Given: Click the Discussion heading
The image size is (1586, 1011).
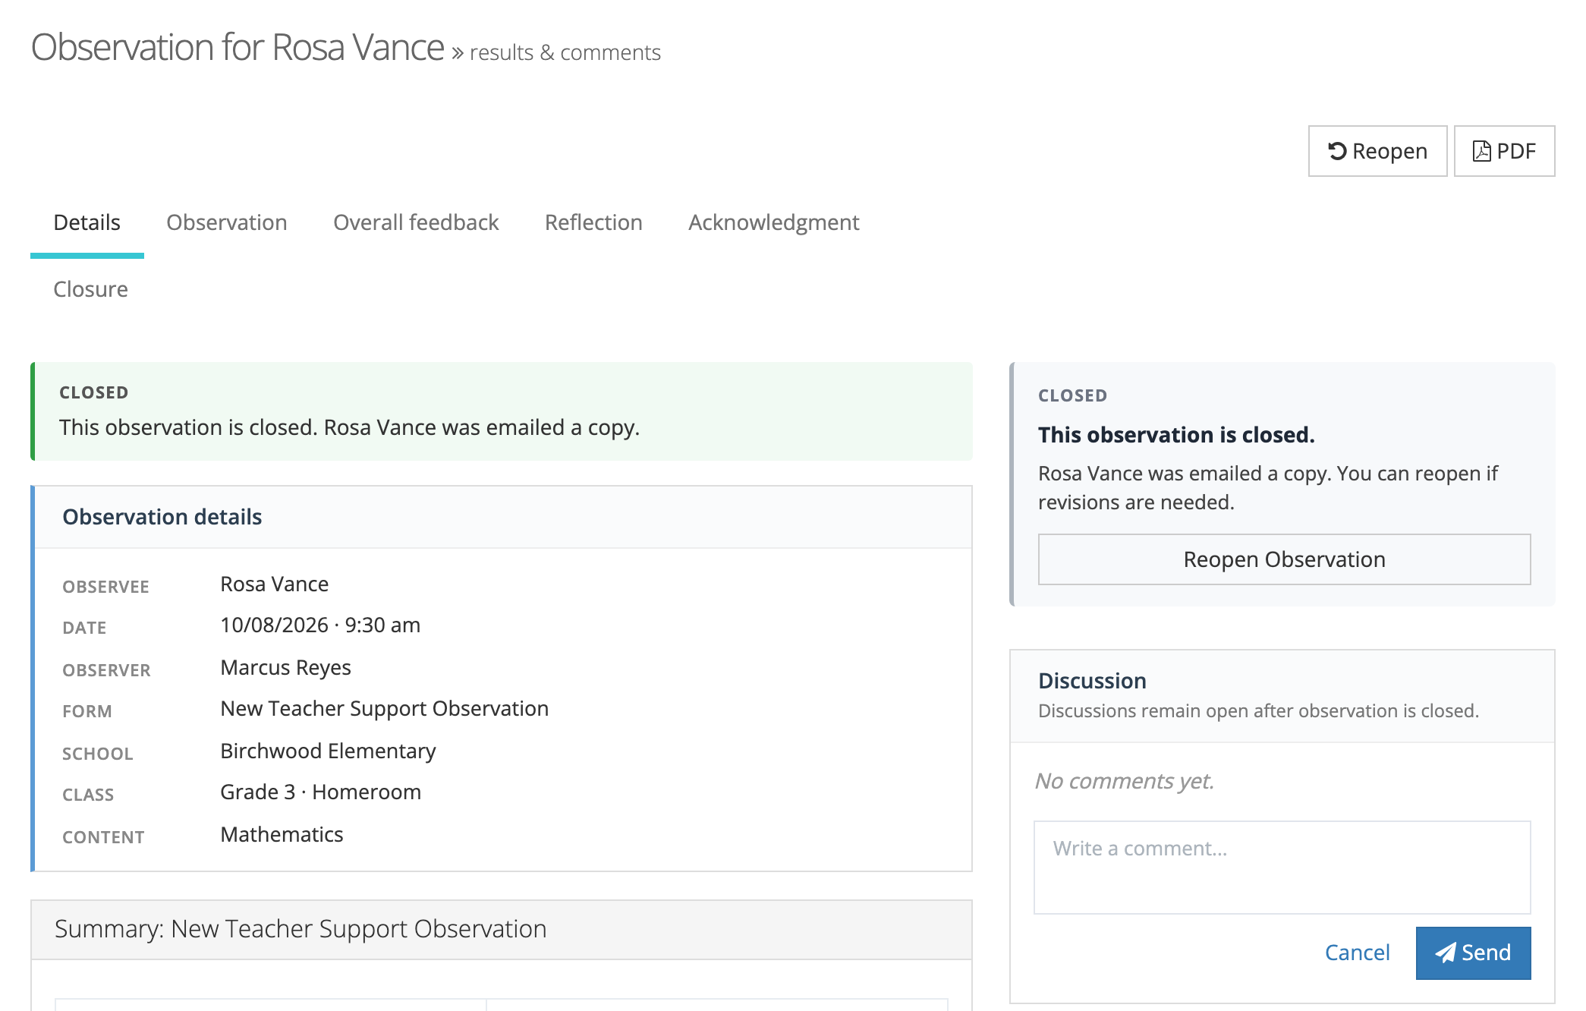Looking at the screenshot, I should point(1092,681).
